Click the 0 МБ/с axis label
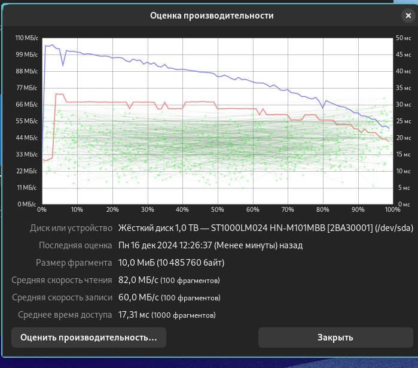 (x=27, y=204)
